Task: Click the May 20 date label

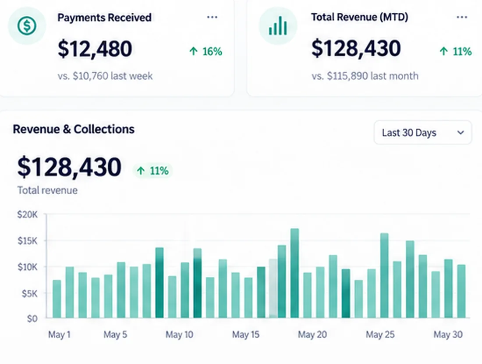Action: click(x=312, y=335)
